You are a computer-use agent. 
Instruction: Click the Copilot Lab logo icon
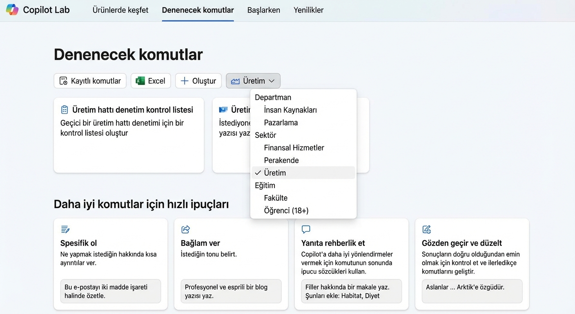coord(12,9)
